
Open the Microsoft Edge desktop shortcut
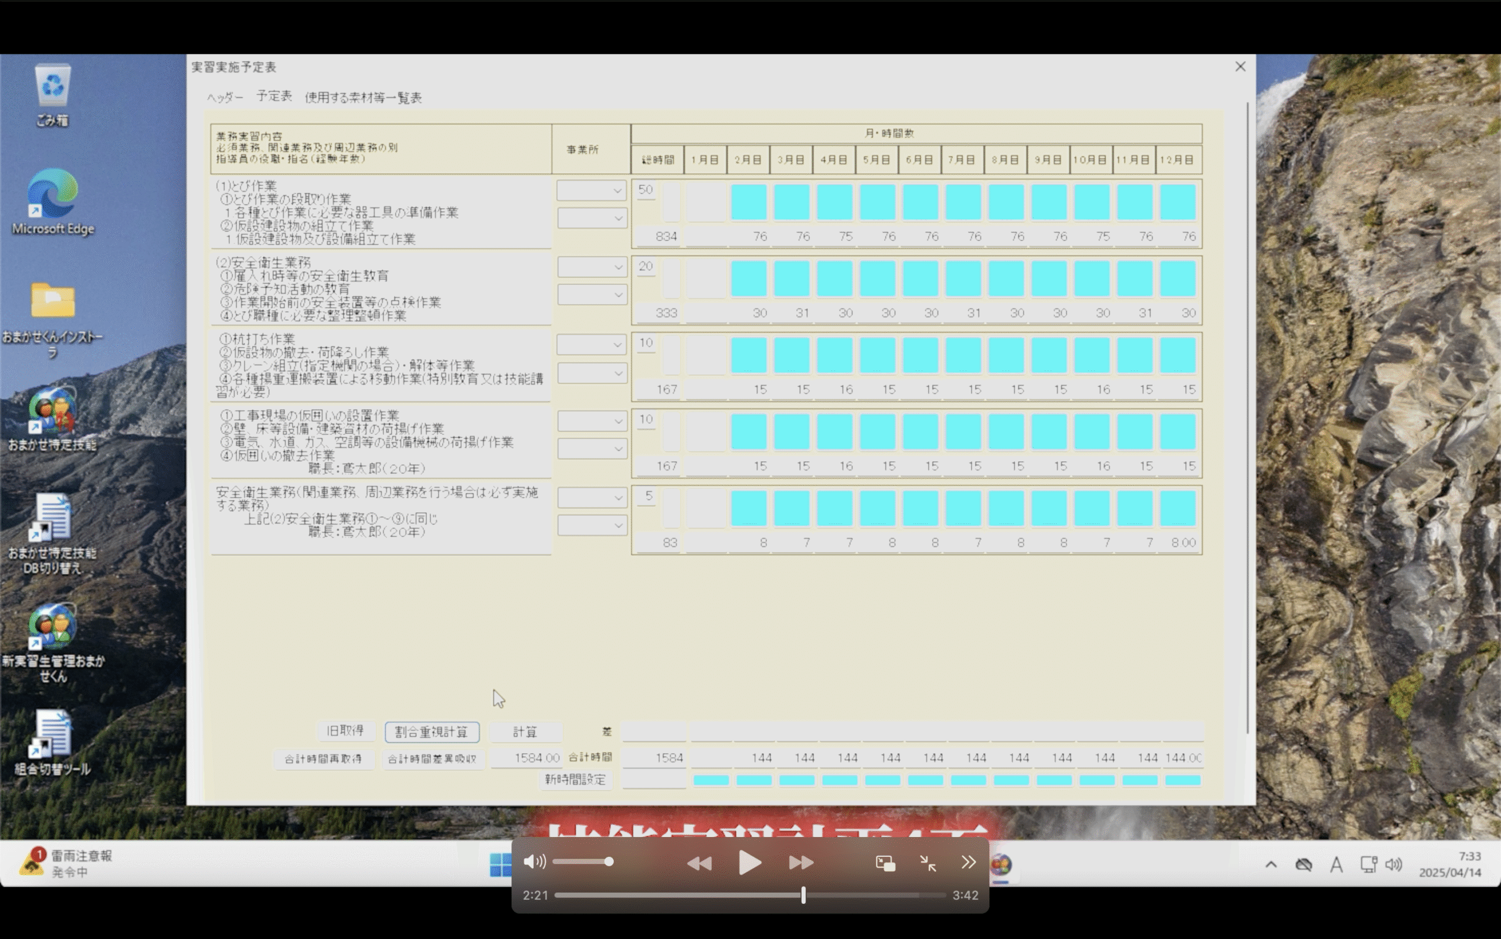[x=53, y=194]
